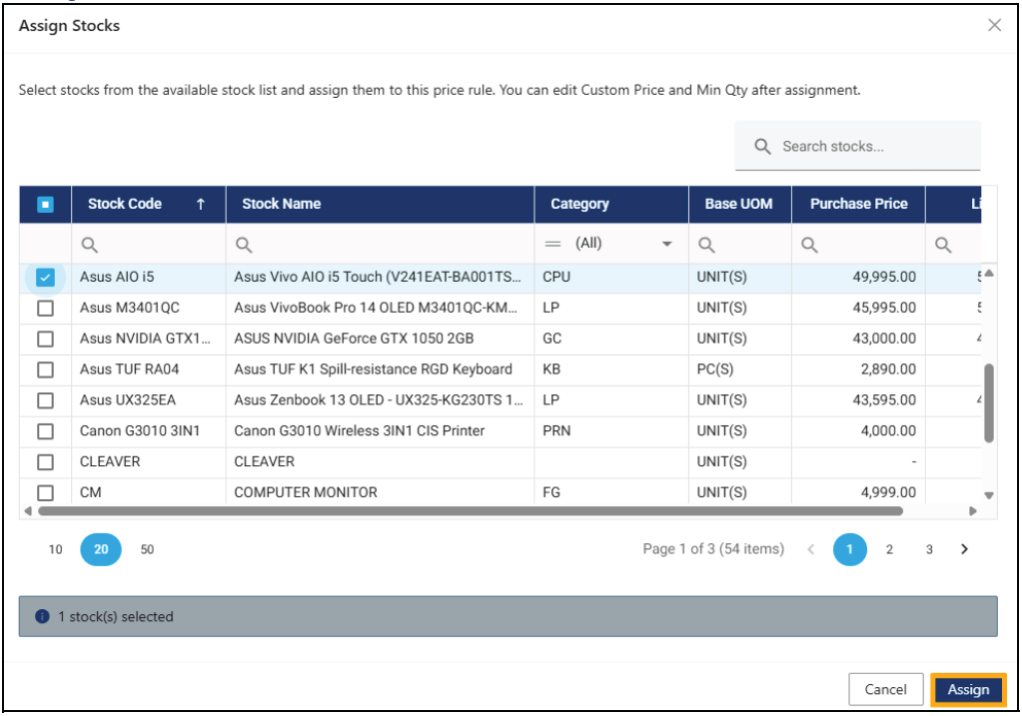The image size is (1022, 716).
Task: Click the Purchase Price filter search icon
Action: (x=809, y=245)
